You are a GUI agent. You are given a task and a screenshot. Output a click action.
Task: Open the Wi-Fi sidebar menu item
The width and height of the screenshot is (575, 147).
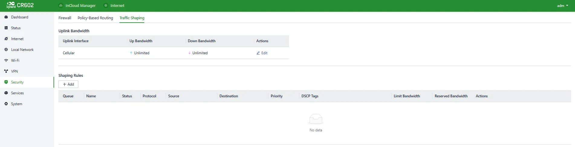[x=27, y=61]
